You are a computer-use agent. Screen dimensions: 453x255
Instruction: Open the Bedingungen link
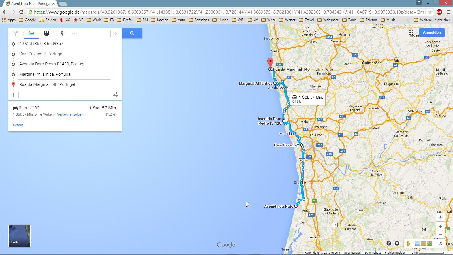point(352,253)
